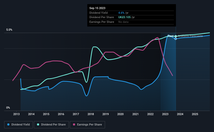Toggle the Dividend Per Share legend button
The image size is (214, 132).
(51, 125)
